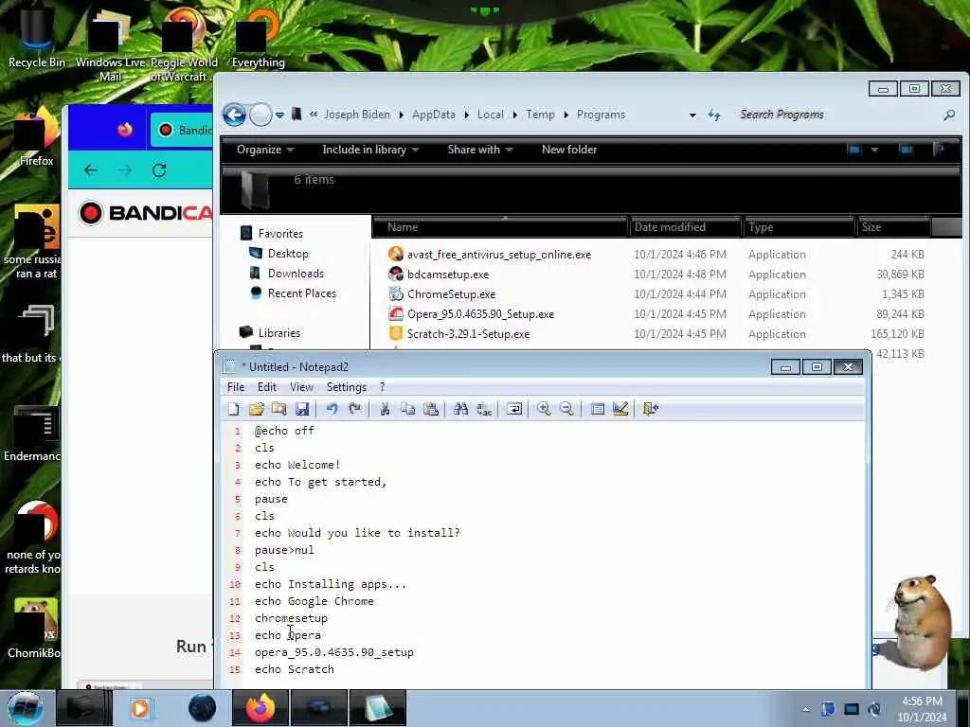Redo the edit in Notepad2 toolbar
This screenshot has height=727, width=970.
354,409
